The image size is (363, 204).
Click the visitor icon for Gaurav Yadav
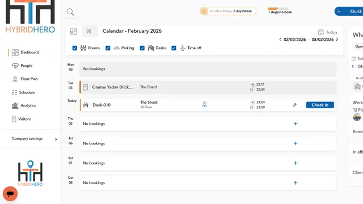pos(86,87)
